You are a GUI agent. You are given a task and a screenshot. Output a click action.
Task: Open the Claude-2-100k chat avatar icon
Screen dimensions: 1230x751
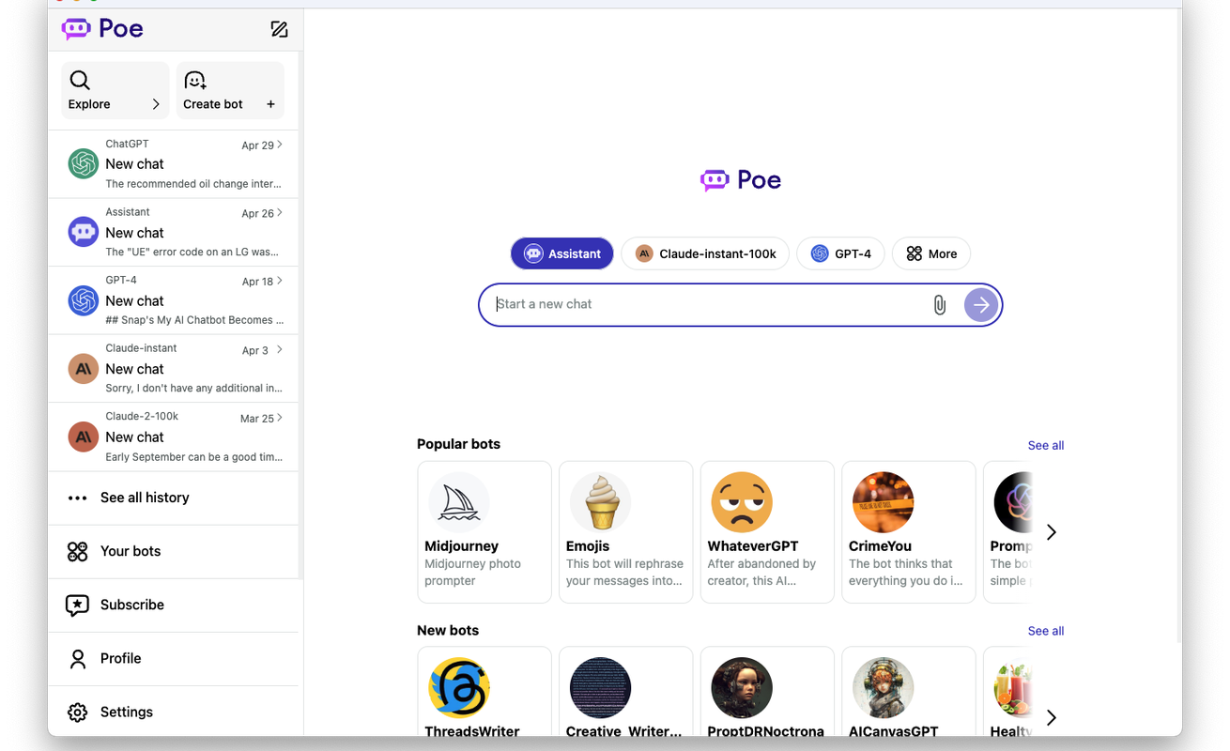click(x=84, y=437)
